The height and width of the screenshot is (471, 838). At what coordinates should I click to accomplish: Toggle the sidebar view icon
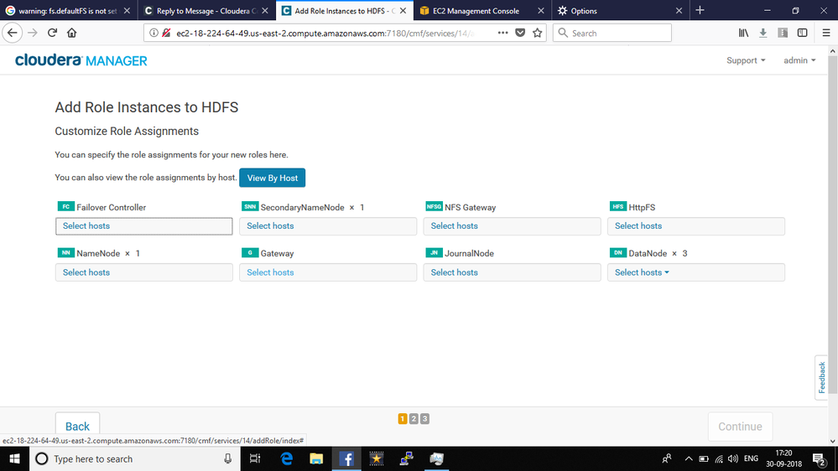point(802,34)
